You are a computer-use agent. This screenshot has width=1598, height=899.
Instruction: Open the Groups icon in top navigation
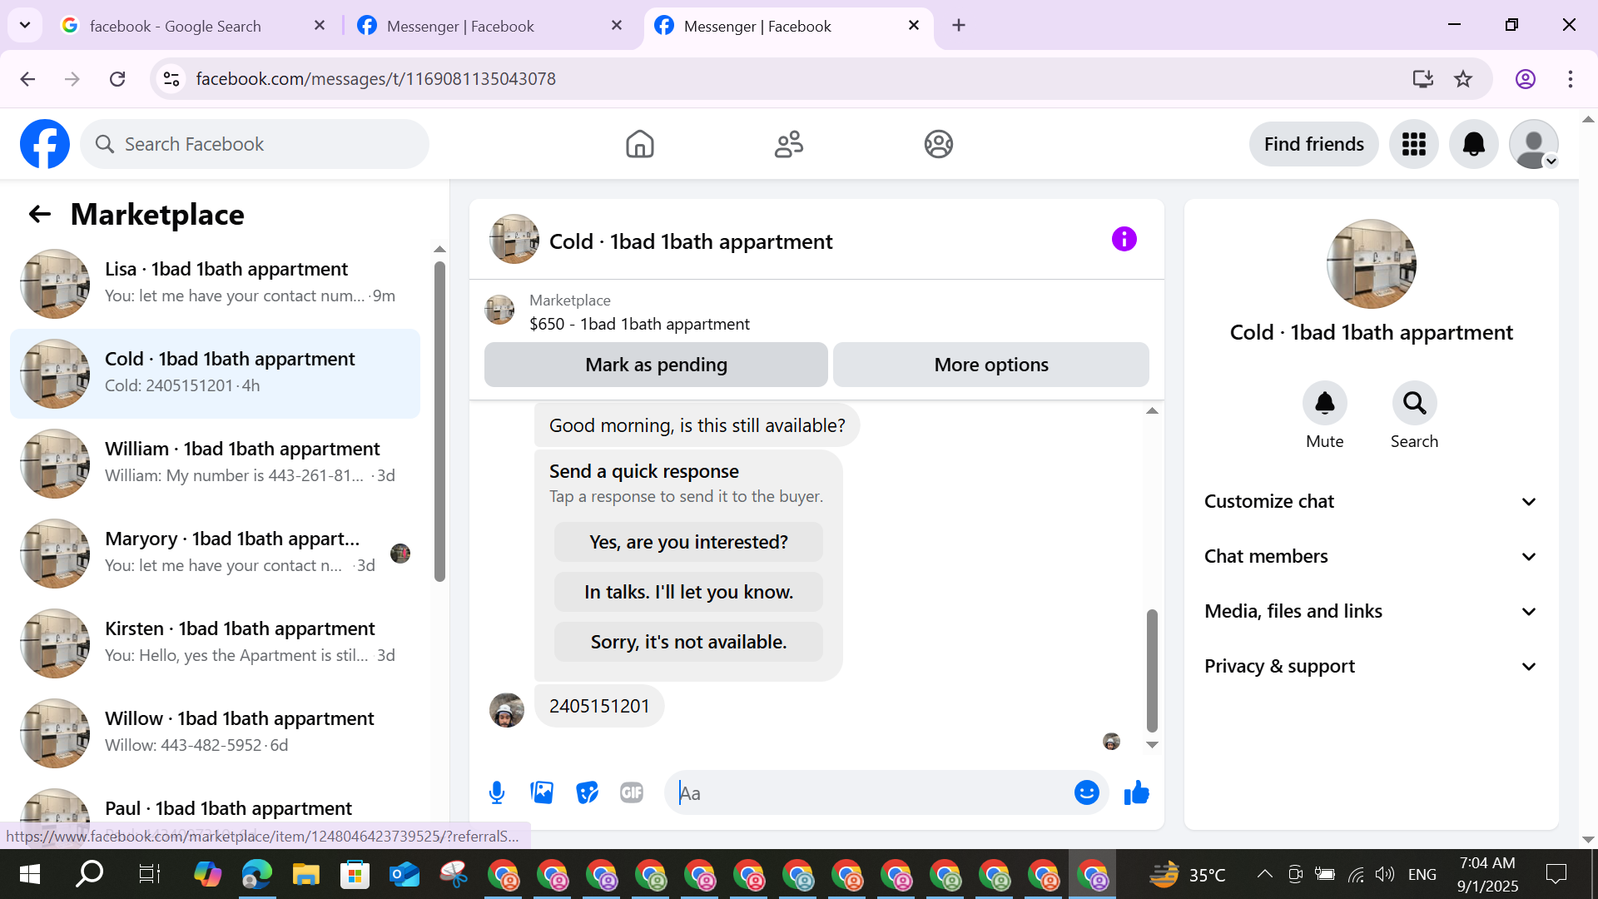[x=938, y=144]
